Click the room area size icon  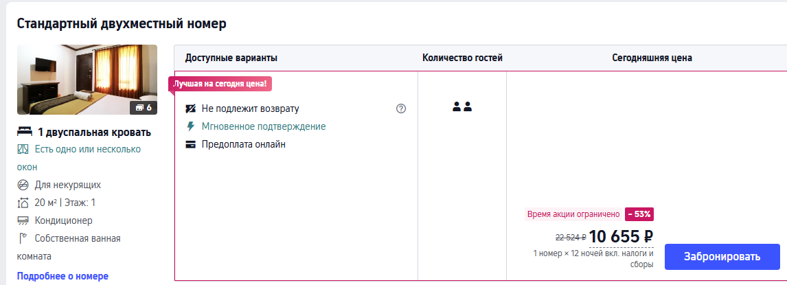coord(23,203)
